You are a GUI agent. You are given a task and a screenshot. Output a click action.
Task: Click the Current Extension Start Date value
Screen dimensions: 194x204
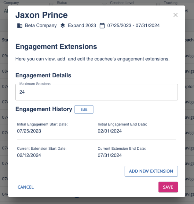pos(29,155)
